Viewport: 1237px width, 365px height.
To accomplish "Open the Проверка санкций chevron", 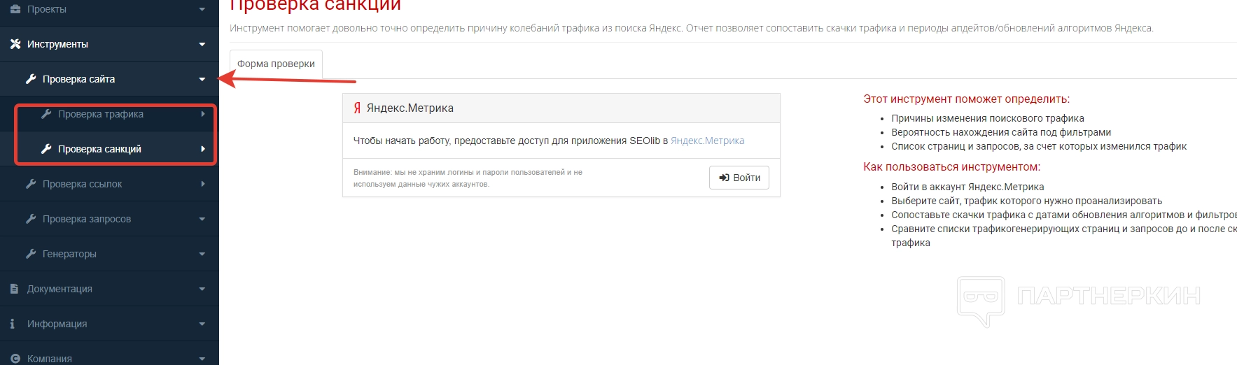I will 203,149.
